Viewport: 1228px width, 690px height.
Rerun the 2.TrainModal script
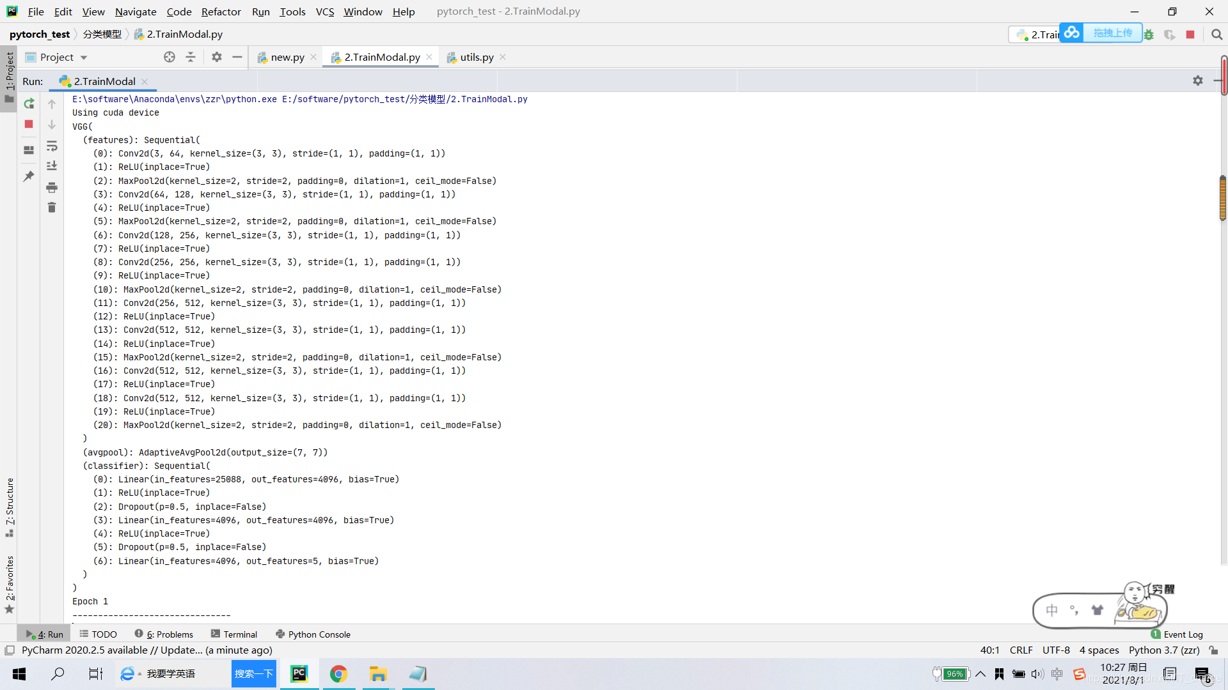(x=29, y=103)
